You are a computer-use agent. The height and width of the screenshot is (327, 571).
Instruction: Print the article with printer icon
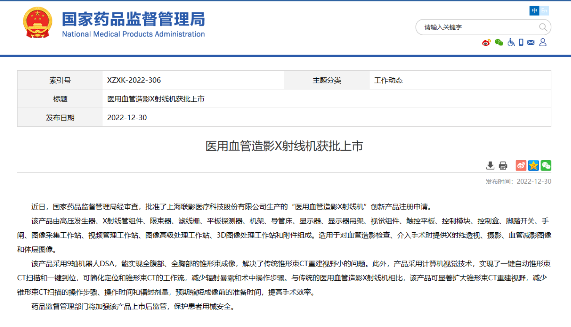pos(503,166)
